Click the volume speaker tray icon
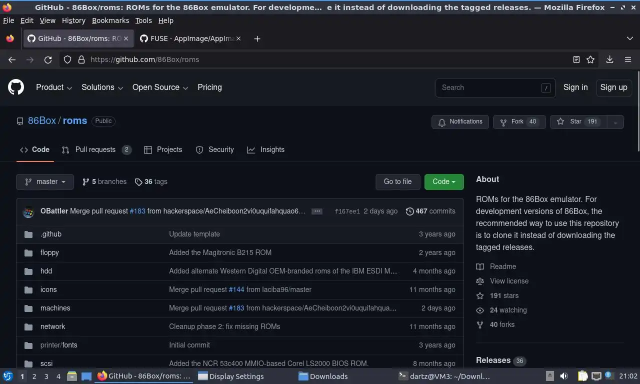This screenshot has height=384, width=640. click(564, 376)
